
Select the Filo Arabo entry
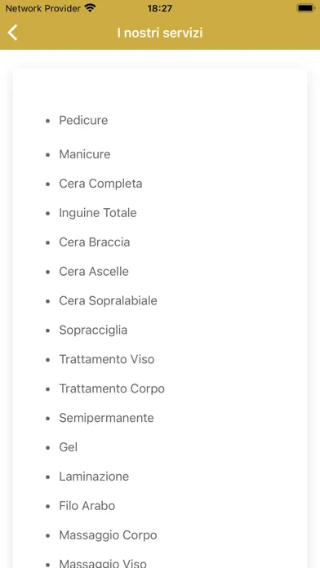[87, 506]
